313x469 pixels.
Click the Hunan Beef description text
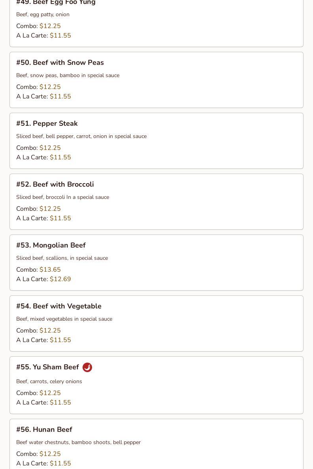point(78,442)
